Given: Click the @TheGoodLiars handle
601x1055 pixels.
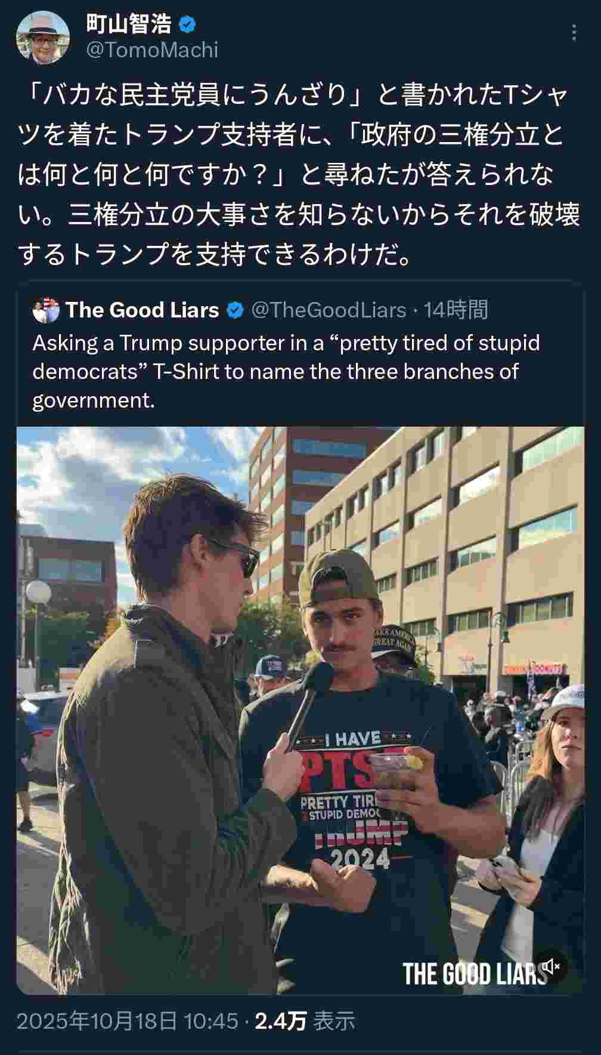Looking at the screenshot, I should click(x=329, y=310).
